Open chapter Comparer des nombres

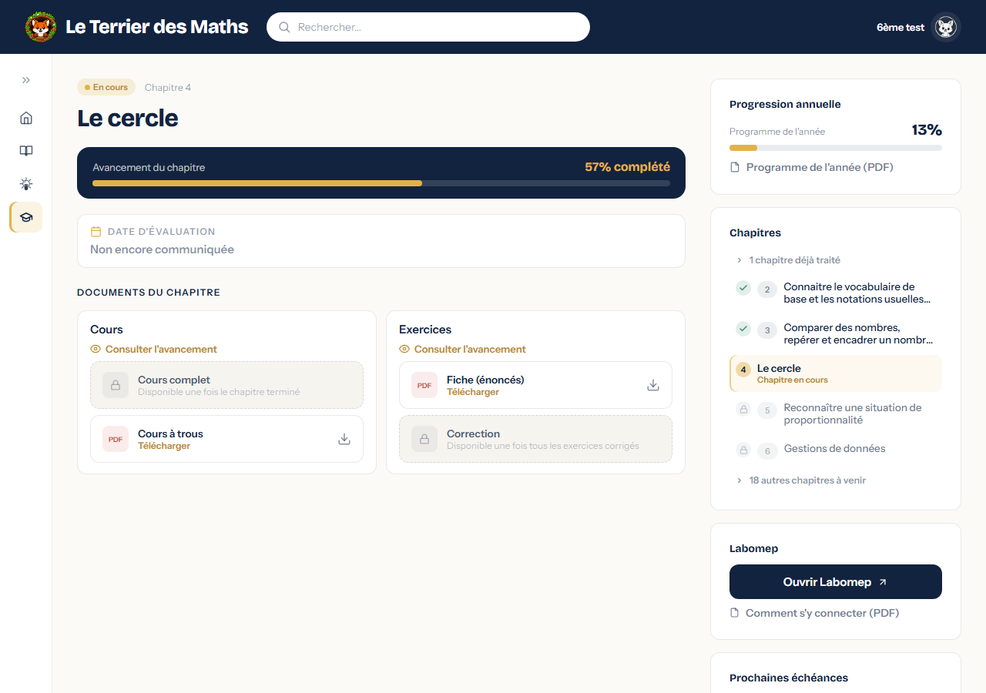[x=858, y=333]
